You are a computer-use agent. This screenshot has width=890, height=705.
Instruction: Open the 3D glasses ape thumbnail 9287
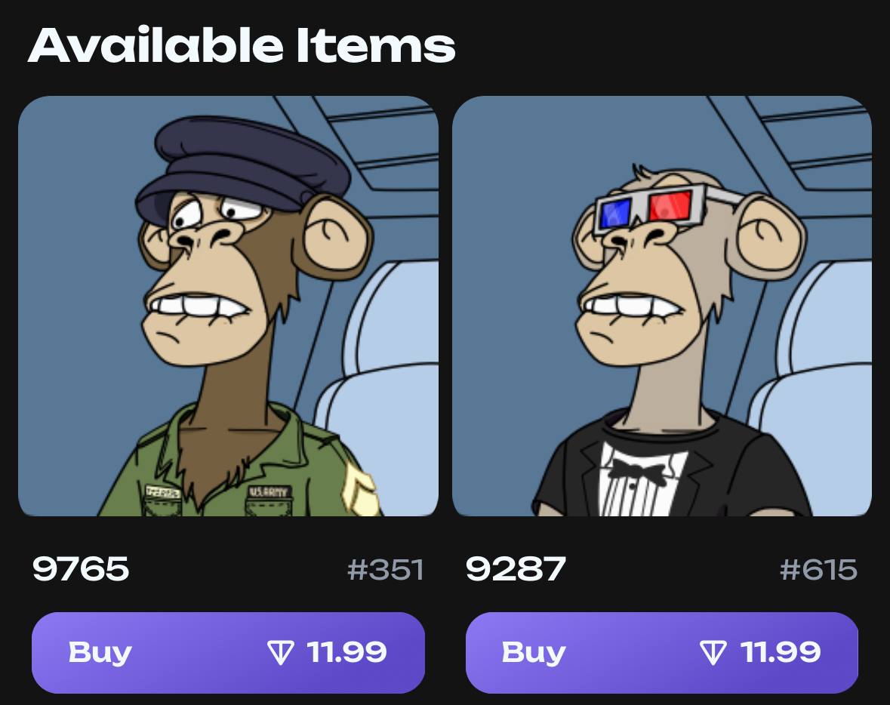pyautogui.click(x=662, y=306)
